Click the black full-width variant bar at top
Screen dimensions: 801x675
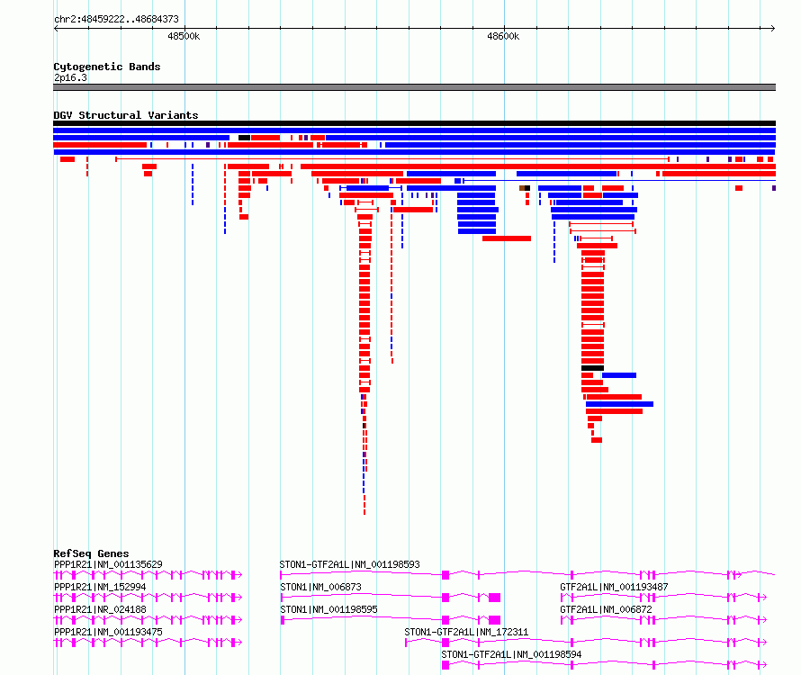pos(414,123)
